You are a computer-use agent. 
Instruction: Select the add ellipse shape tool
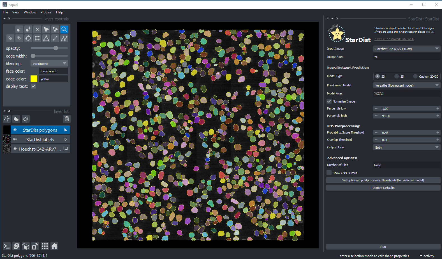[28, 38]
